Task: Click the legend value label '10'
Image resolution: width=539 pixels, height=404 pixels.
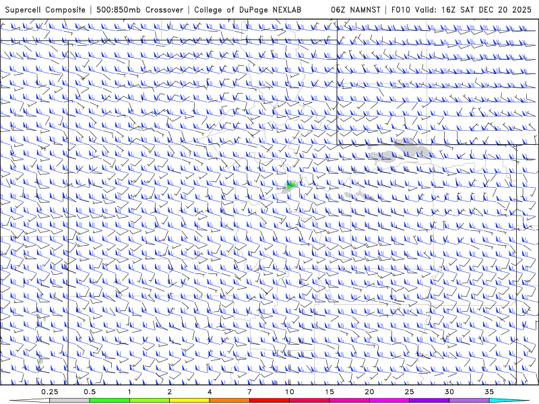Action: 290,392
